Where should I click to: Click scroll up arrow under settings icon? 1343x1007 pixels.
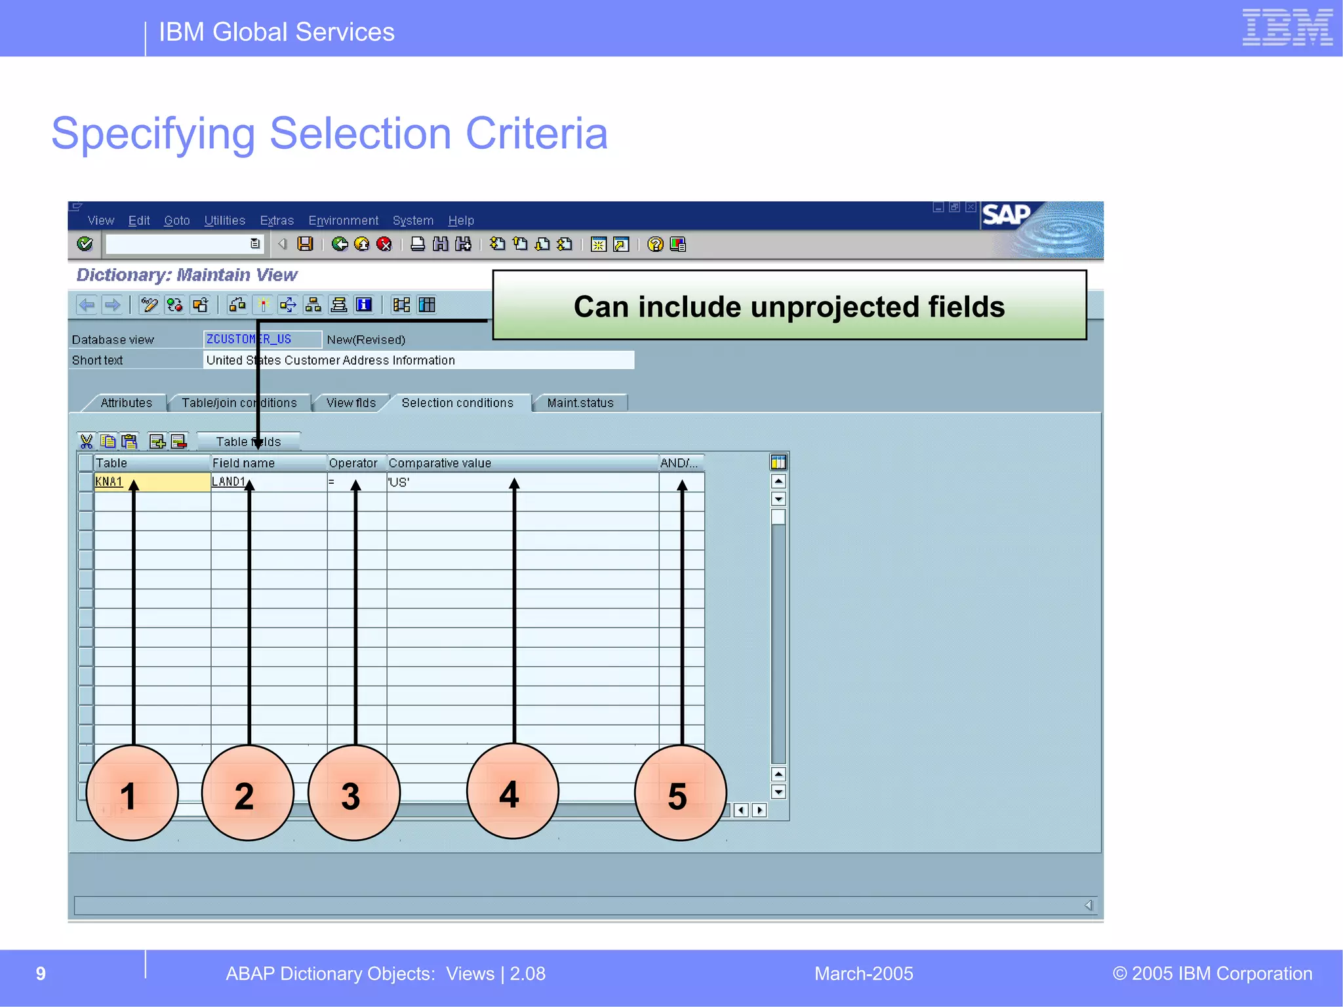click(x=778, y=481)
